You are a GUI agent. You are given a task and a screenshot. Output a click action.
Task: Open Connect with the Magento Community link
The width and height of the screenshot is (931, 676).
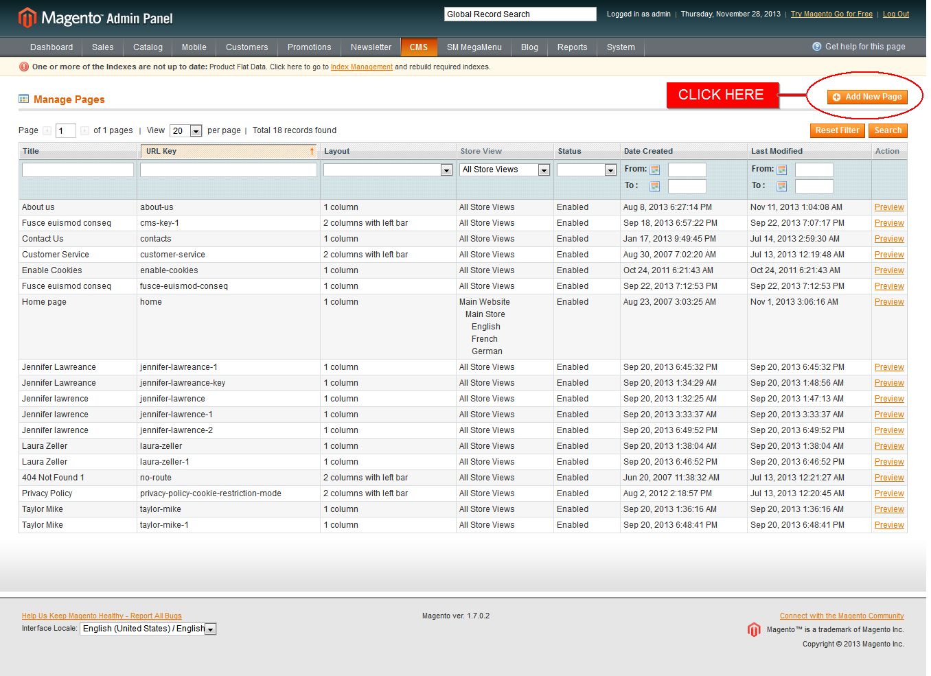pos(842,616)
